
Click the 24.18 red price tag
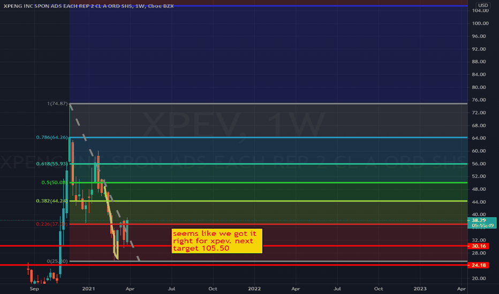(x=478, y=265)
